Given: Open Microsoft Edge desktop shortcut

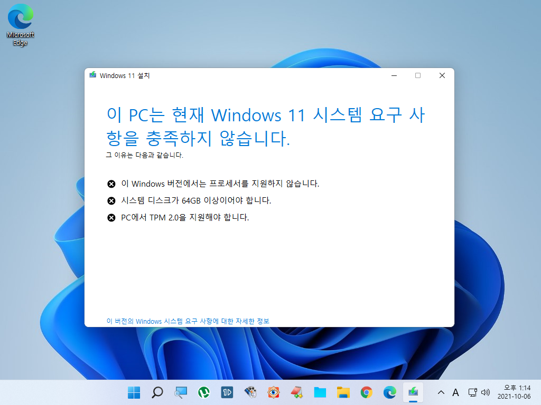Looking at the screenshot, I should coord(21,25).
